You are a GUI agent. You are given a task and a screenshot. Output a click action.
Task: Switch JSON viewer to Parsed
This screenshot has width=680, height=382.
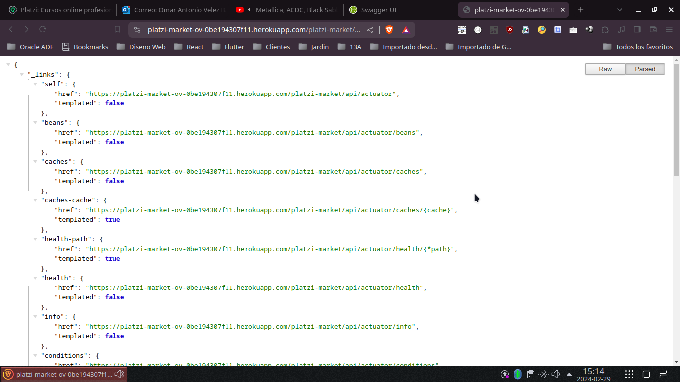pos(645,69)
